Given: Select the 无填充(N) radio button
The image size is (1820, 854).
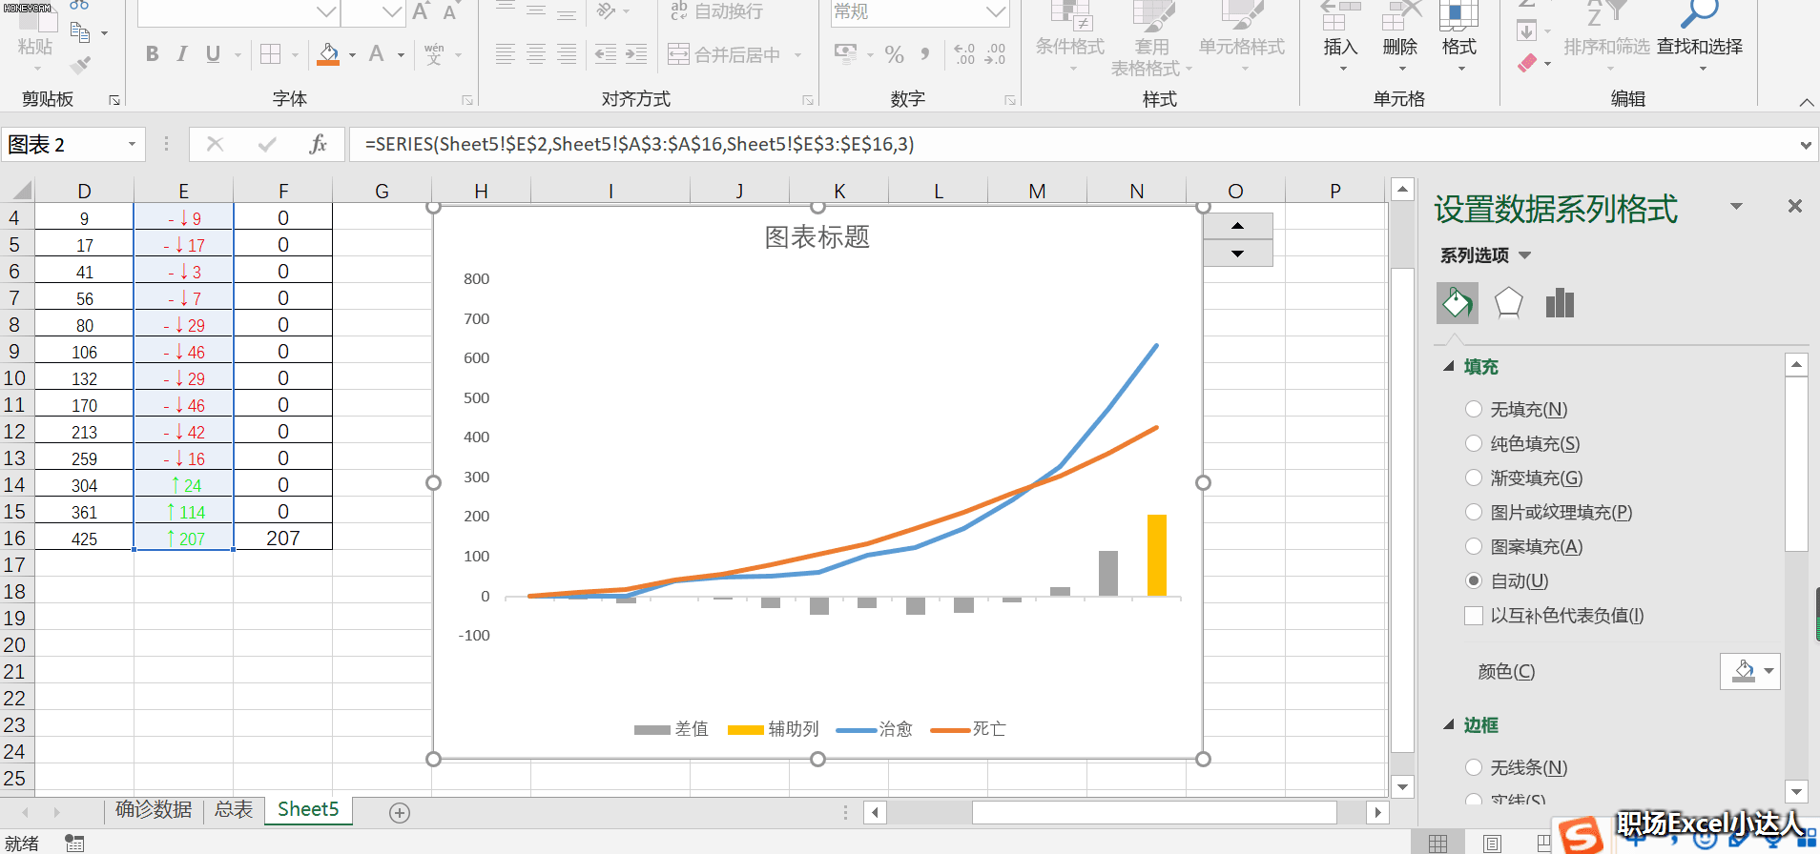Looking at the screenshot, I should 1474,409.
